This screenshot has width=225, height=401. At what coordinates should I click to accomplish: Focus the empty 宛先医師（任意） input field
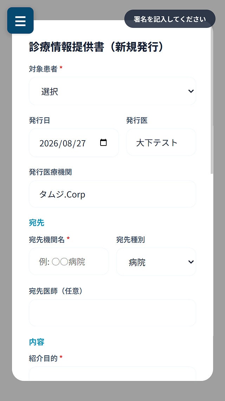click(112, 313)
